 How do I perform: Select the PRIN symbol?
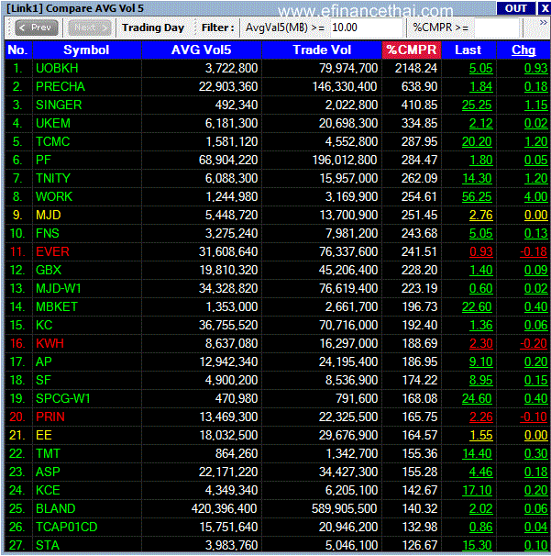[x=50, y=417]
